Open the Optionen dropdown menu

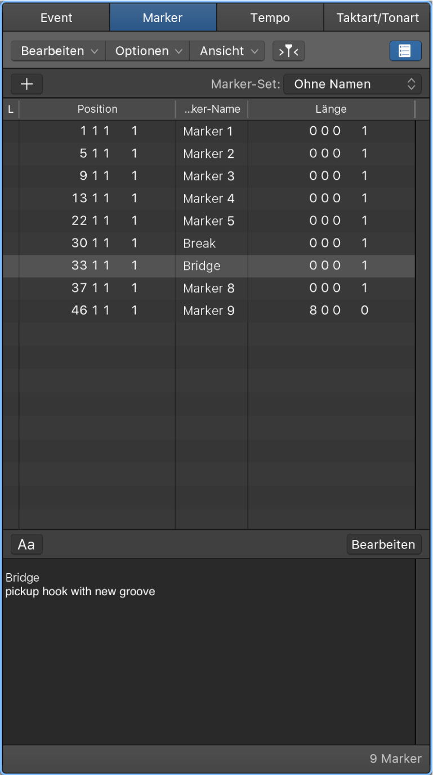pyautogui.click(x=148, y=51)
